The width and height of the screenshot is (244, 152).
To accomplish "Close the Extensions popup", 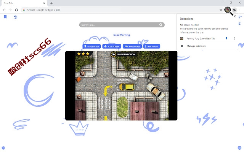I will click(x=235, y=16).
